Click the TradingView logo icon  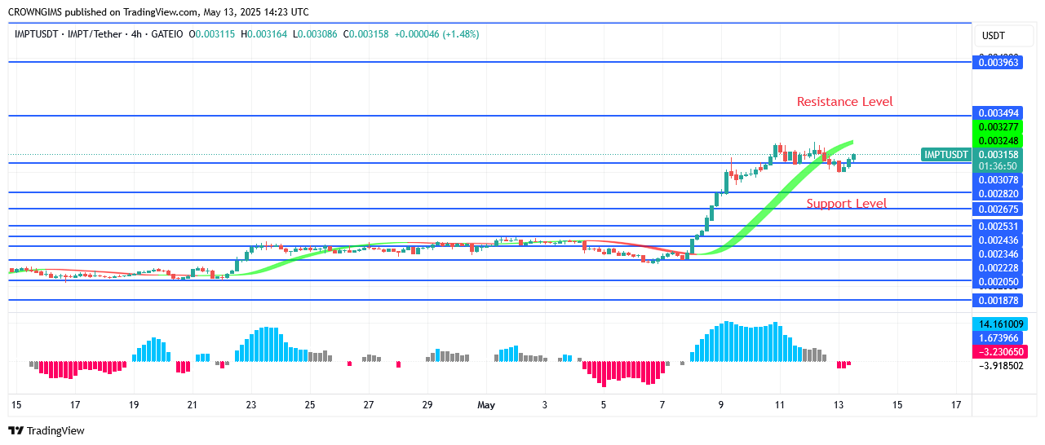[x=15, y=430]
